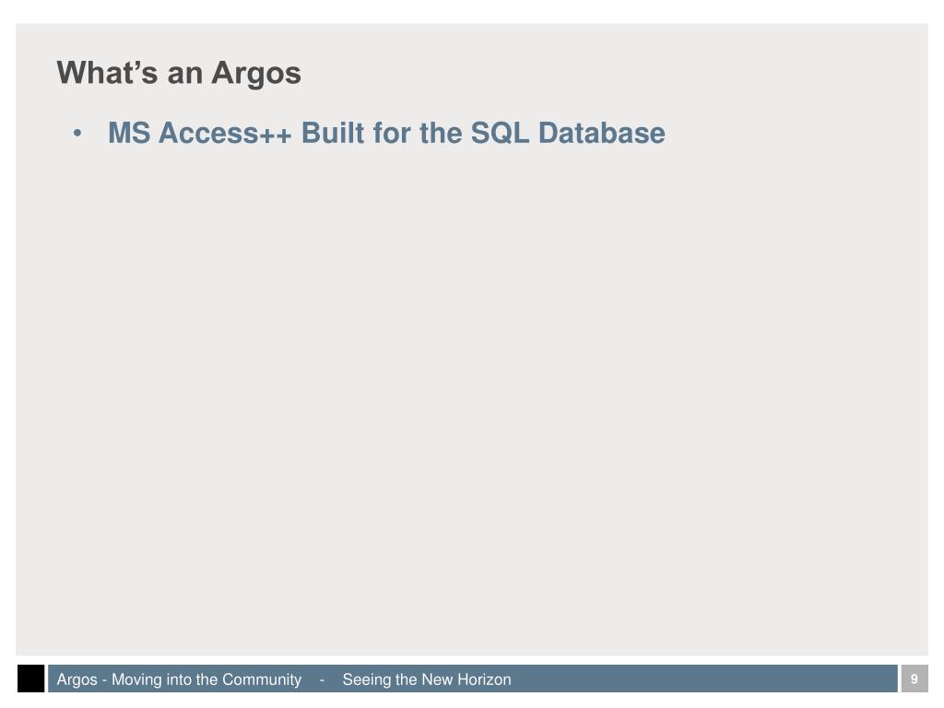Viewport: 944px width, 708px height.
Task: Click the word 'Horizon' in the footer
Action: pyautogui.click(x=484, y=679)
